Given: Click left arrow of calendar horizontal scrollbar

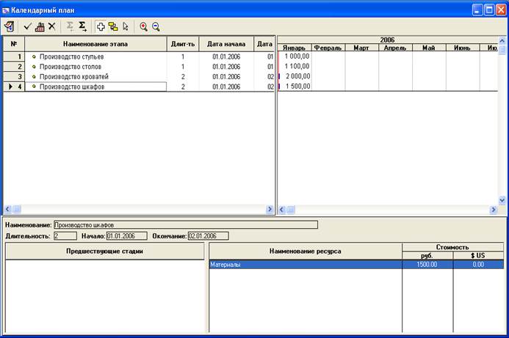Looking at the screenshot, I should pyautogui.click(x=282, y=210).
